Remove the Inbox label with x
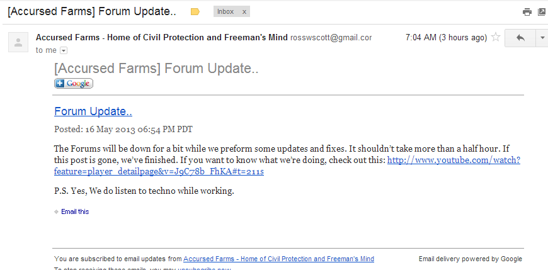This screenshot has height=270, width=548. tap(244, 11)
